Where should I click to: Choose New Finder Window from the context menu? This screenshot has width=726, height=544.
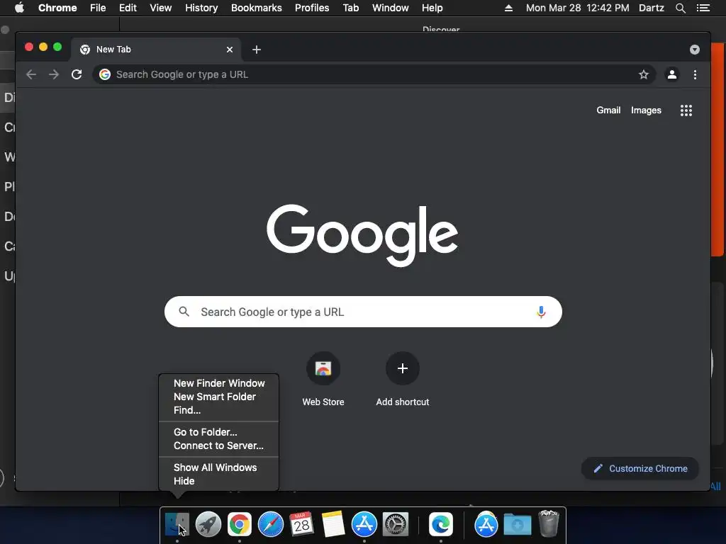click(219, 383)
